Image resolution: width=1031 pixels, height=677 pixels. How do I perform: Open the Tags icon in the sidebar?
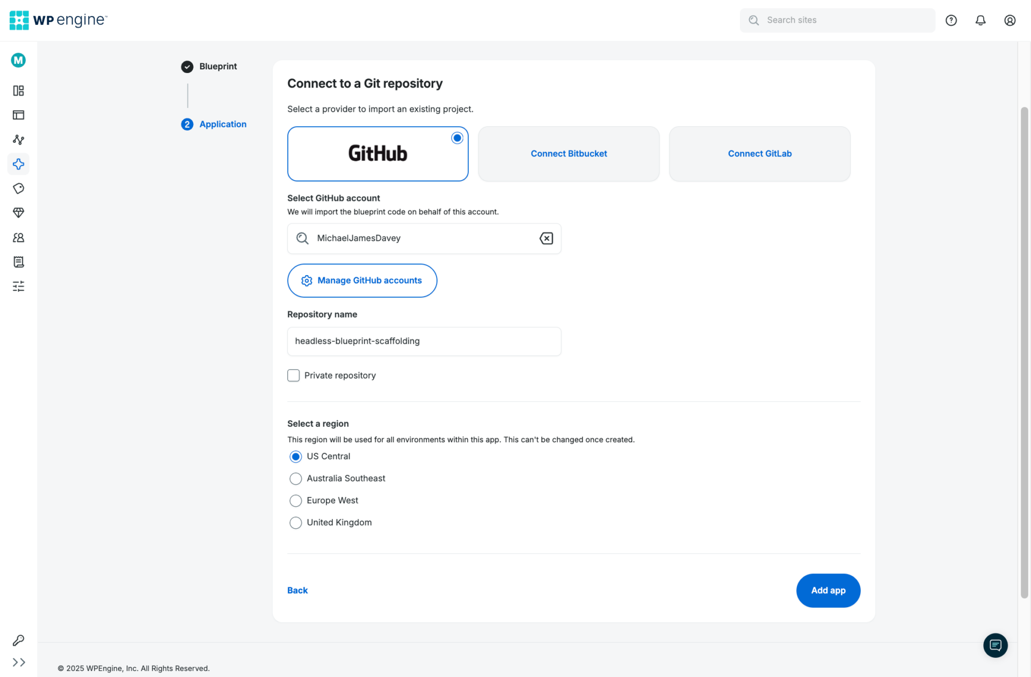coord(18,189)
